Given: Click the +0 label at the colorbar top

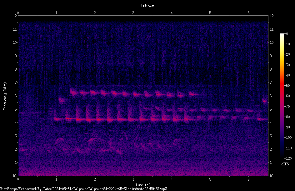Looking at the screenshot, I should [x=286, y=34].
